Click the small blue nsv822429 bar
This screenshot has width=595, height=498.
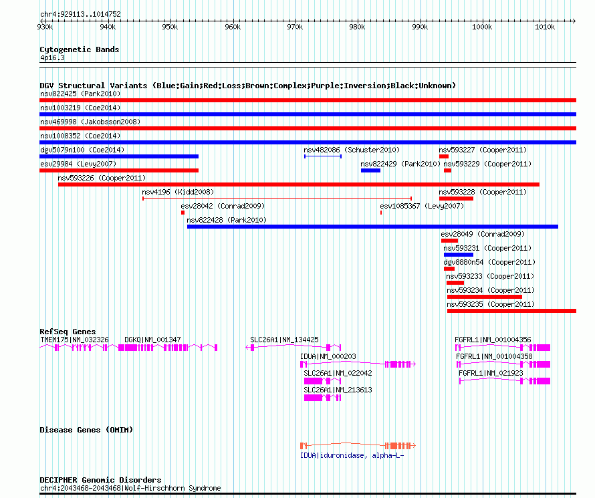371,170
